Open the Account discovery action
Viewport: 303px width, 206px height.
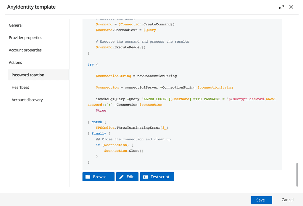pyautogui.click(x=27, y=100)
